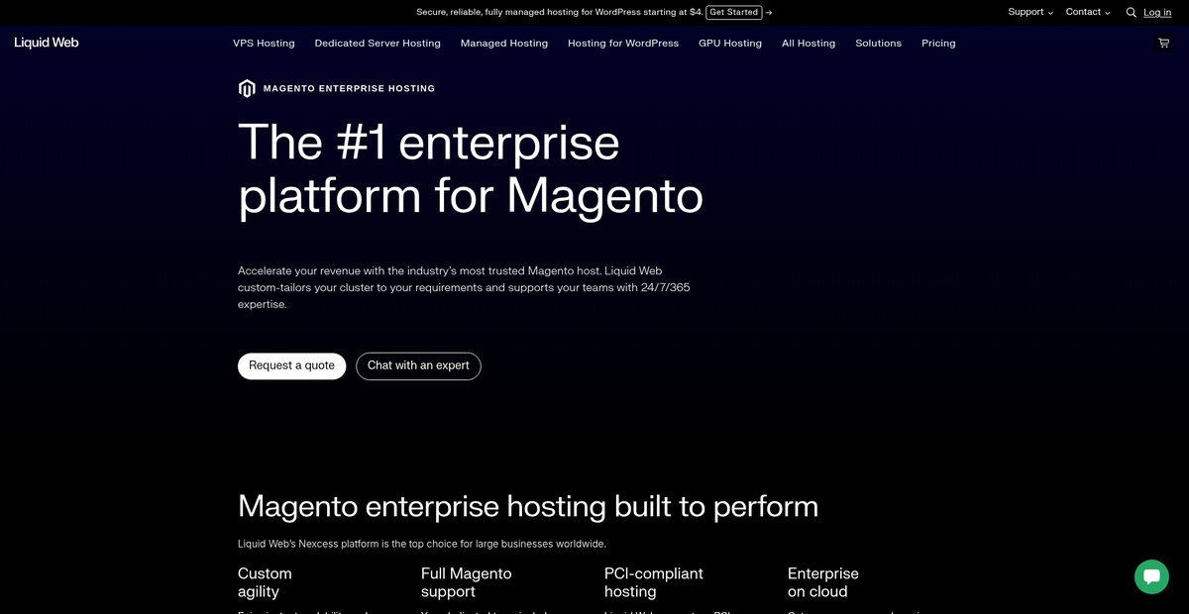Go to Liquid Web home logo

point(47,43)
